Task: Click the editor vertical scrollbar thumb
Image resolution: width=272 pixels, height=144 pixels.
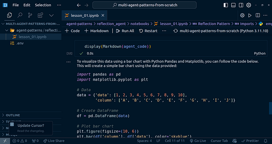Action: tap(270, 109)
